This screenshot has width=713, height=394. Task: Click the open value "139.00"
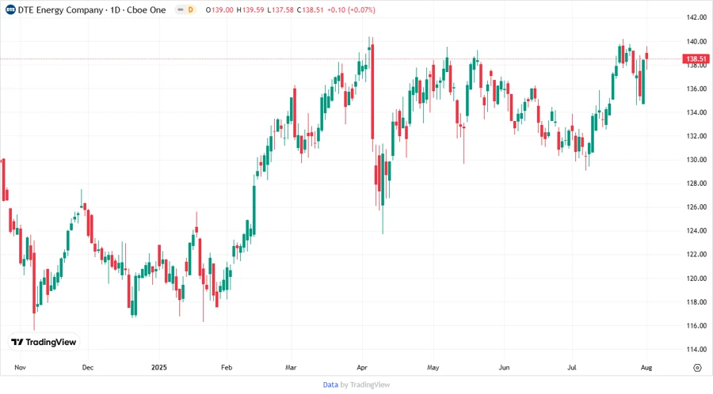click(x=223, y=10)
